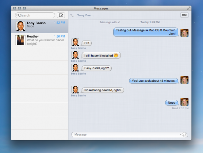
Task: Select the Tony Barrio conversation
Action: 40,26
